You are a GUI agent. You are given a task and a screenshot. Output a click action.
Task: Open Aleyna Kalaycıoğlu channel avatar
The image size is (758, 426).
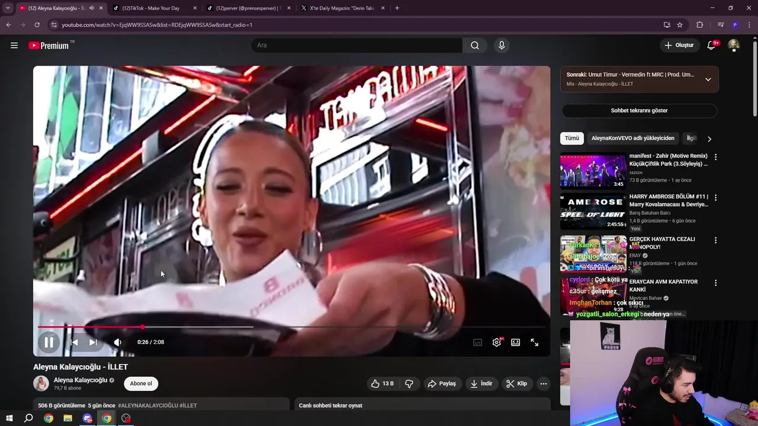41,383
